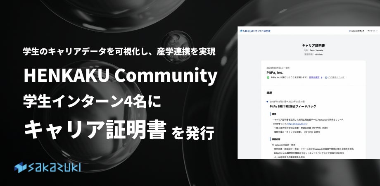The height and width of the screenshot is (186, 380).
Task: Open the sakazuki usage guide link
Action: (356, 31)
